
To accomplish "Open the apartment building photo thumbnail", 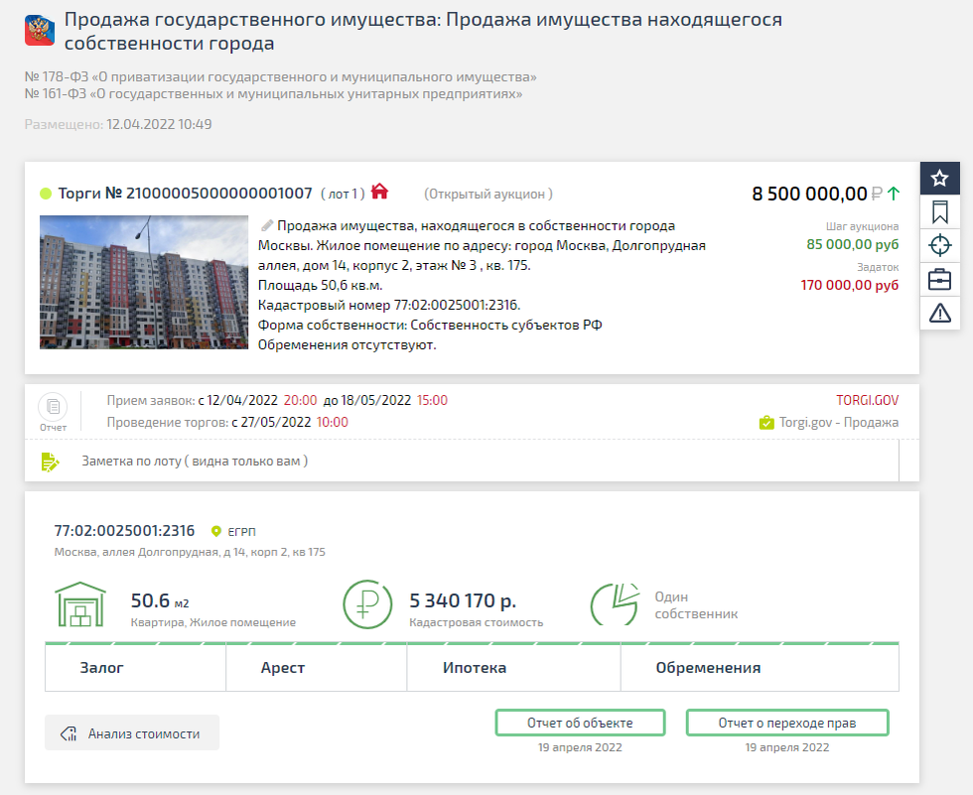I will click(x=144, y=282).
